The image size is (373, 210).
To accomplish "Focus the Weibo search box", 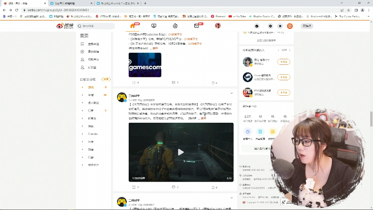I will (x=96, y=26).
